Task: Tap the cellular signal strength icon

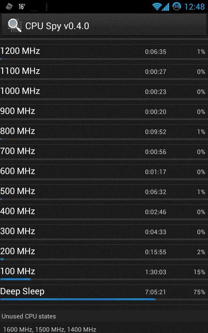Action: coord(165,6)
